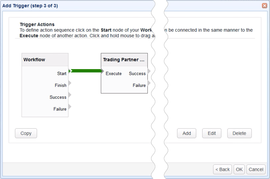Edit the selected trigger action
This screenshot has width=270, height=179.
[212, 133]
